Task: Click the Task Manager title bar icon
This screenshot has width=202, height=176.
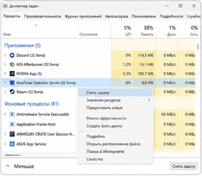Action: [x=5, y=6]
